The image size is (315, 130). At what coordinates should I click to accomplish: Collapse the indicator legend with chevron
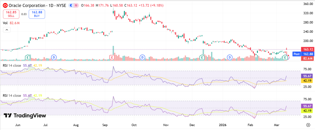(6, 30)
